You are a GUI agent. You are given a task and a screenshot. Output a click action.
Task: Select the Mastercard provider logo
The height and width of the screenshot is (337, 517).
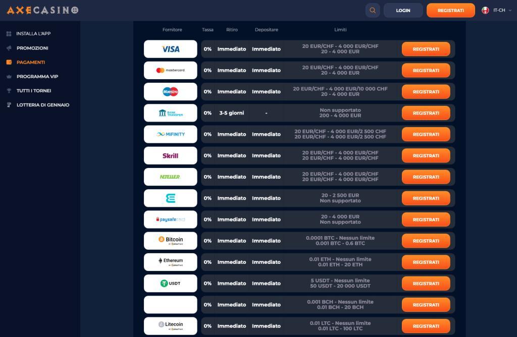[171, 71]
